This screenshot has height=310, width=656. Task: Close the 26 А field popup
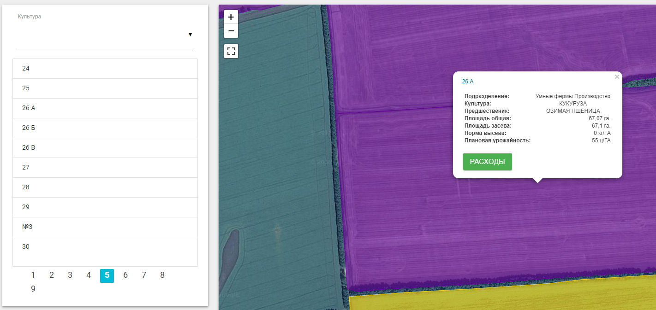point(617,77)
